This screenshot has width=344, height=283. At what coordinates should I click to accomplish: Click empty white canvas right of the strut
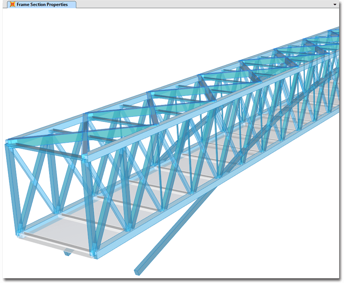[x=275, y=223]
